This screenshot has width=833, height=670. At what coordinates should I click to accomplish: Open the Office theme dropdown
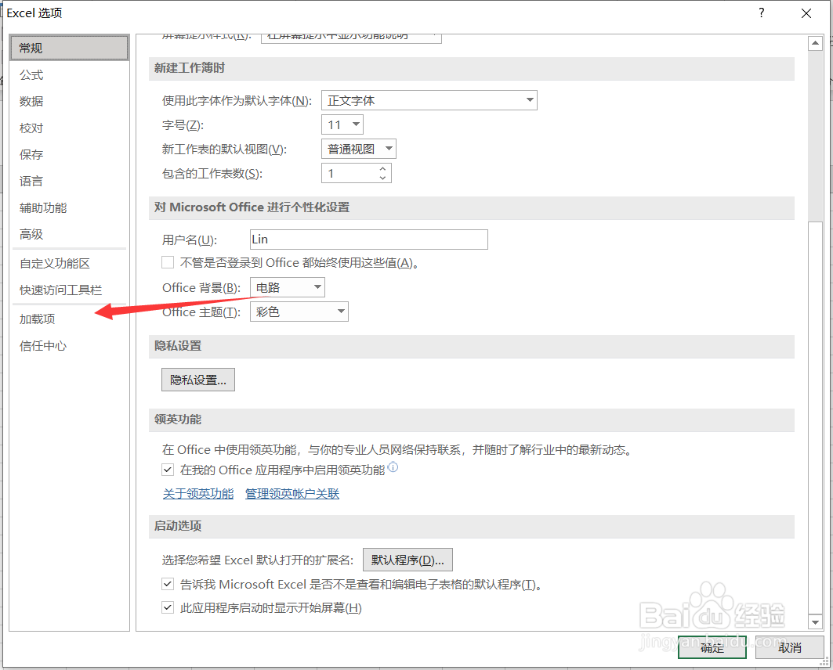[x=299, y=312]
